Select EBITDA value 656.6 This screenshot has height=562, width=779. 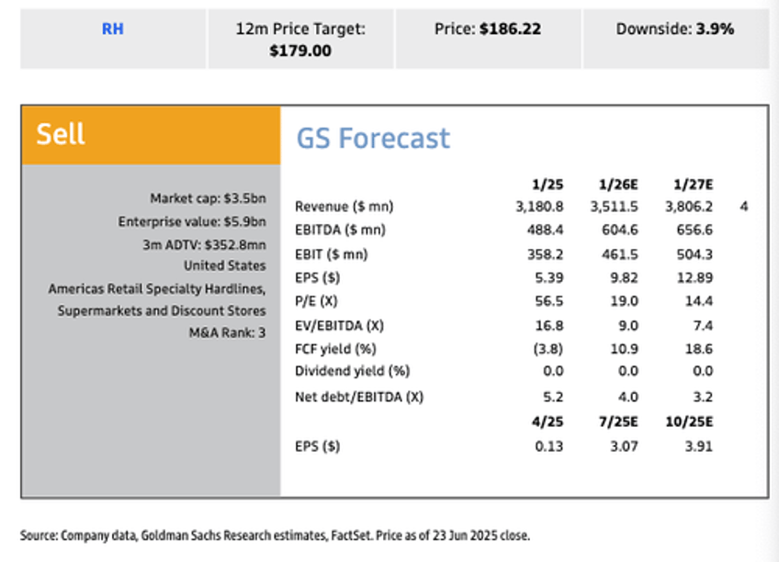click(695, 230)
